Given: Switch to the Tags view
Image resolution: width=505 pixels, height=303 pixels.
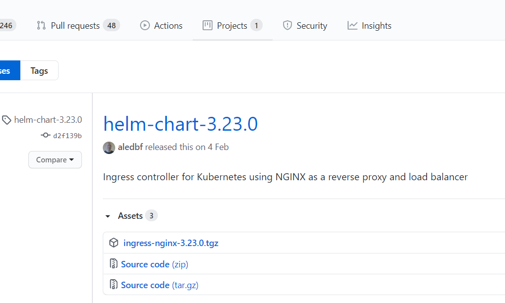Looking at the screenshot, I should tap(39, 71).
